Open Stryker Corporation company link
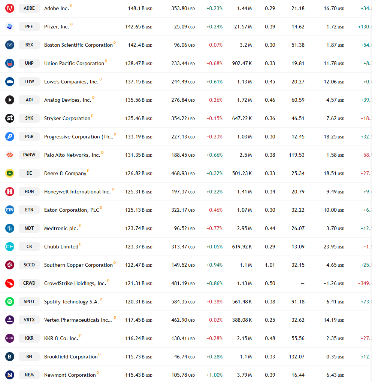Screen dimensions: 372x382 pyautogui.click(x=67, y=118)
